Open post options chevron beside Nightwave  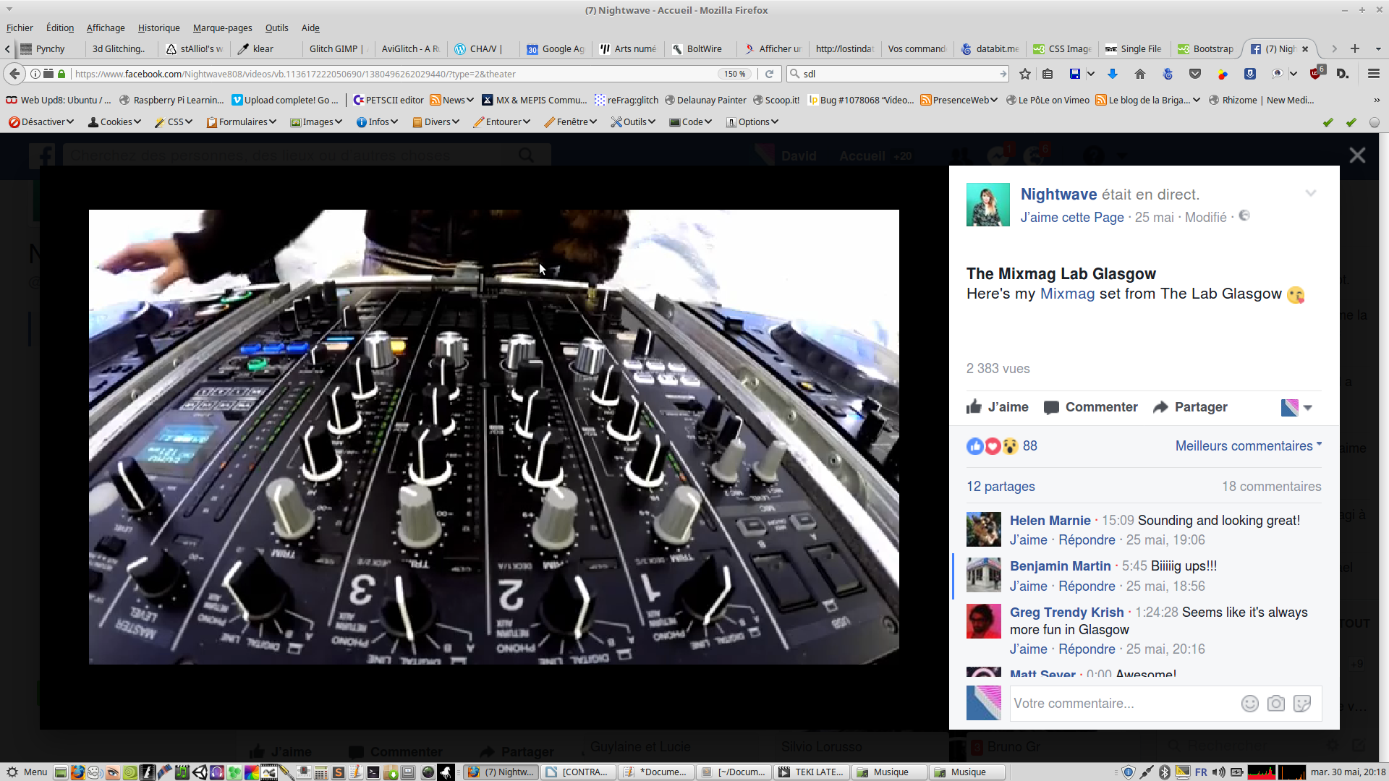point(1311,193)
